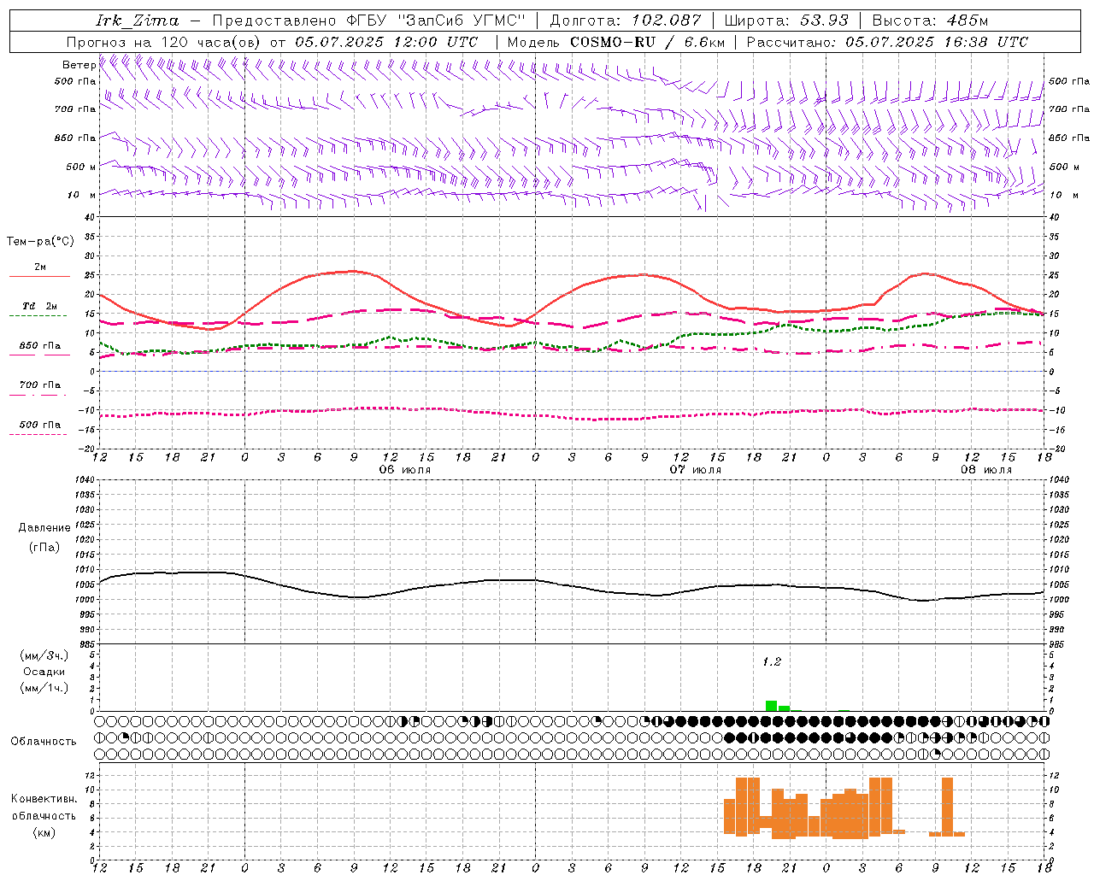Click the date label 08 июля
The width and height of the screenshot is (1094, 875).
pyautogui.click(x=985, y=470)
